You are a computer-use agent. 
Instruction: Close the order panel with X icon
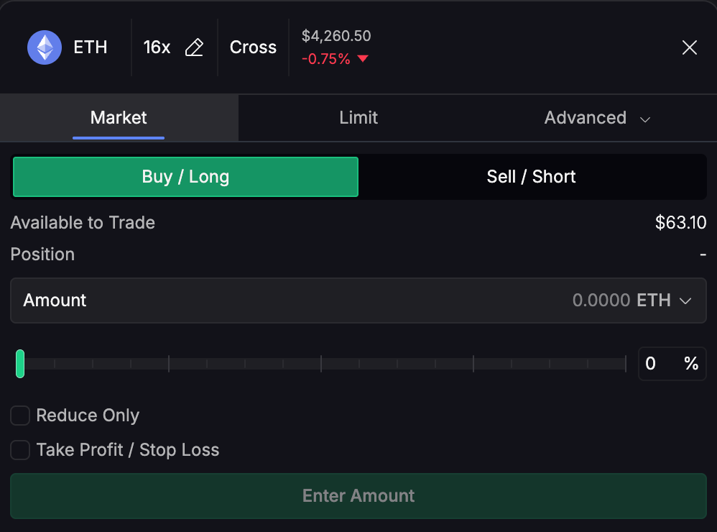pos(689,47)
